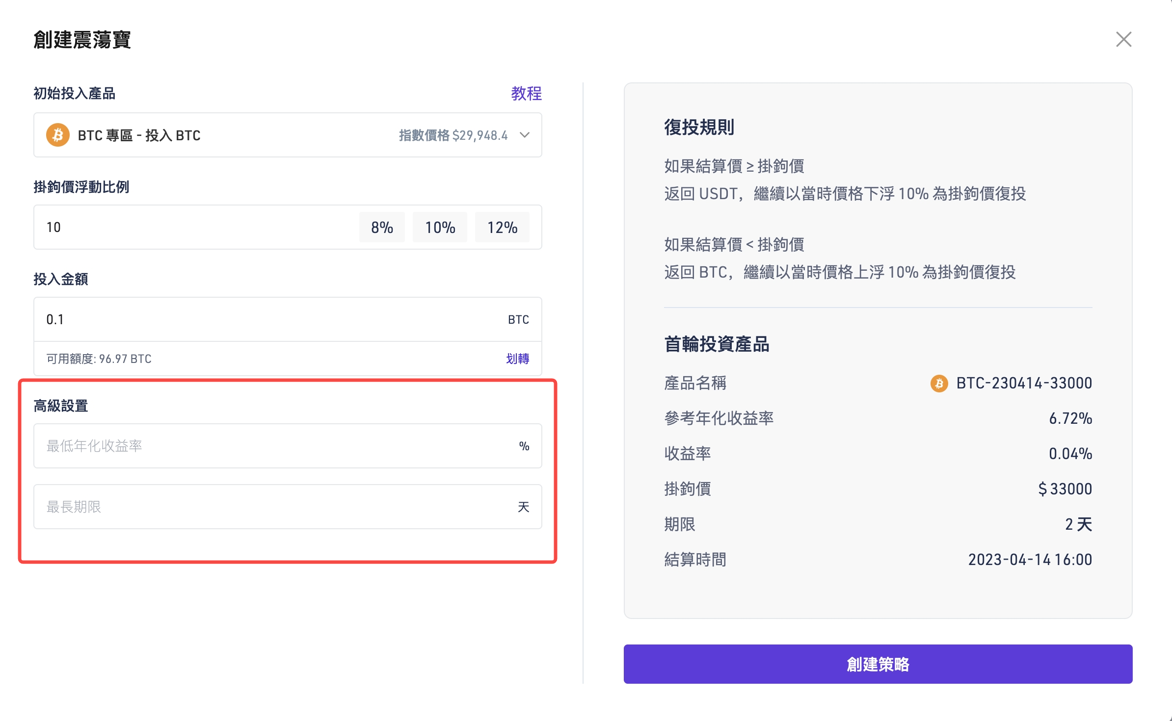Viewport: 1172px width, 721px height.
Task: Expand the product dropdown chevron
Action: click(x=525, y=135)
